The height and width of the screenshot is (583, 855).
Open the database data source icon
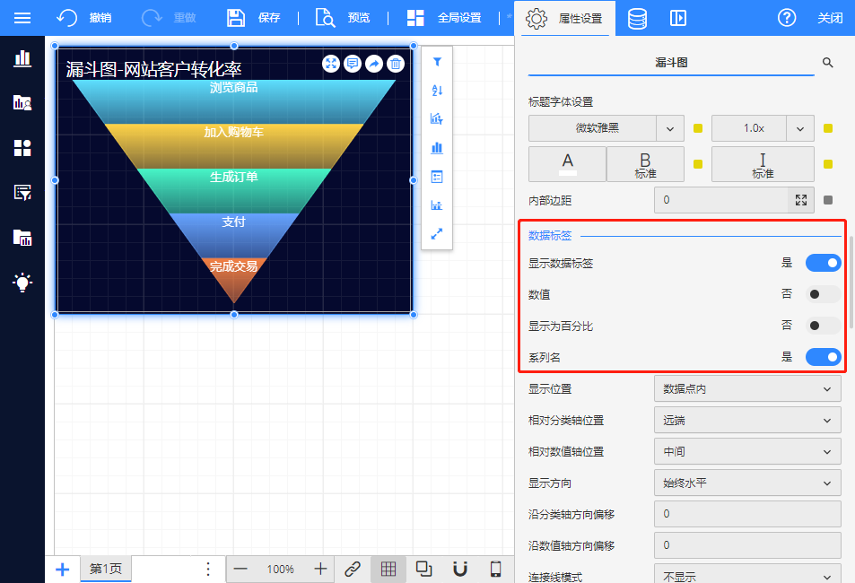(x=637, y=18)
